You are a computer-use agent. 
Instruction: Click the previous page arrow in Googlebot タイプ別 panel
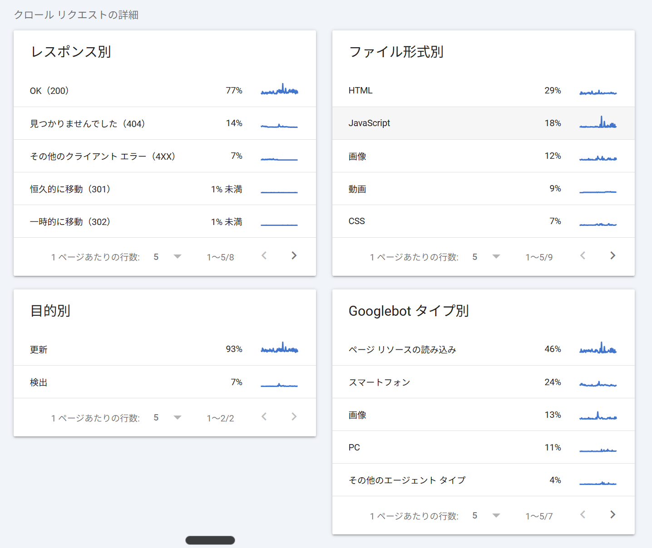coord(583,515)
